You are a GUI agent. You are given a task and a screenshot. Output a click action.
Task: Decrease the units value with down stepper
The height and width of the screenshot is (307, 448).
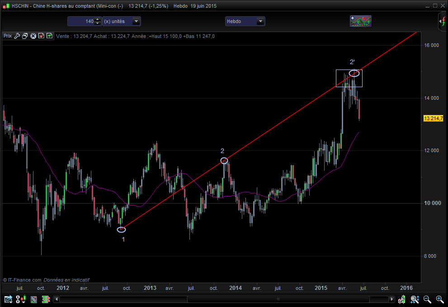(x=98, y=23)
